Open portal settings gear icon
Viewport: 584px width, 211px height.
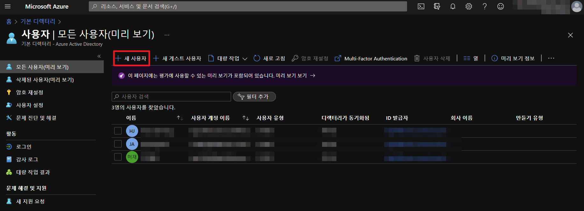468,6
